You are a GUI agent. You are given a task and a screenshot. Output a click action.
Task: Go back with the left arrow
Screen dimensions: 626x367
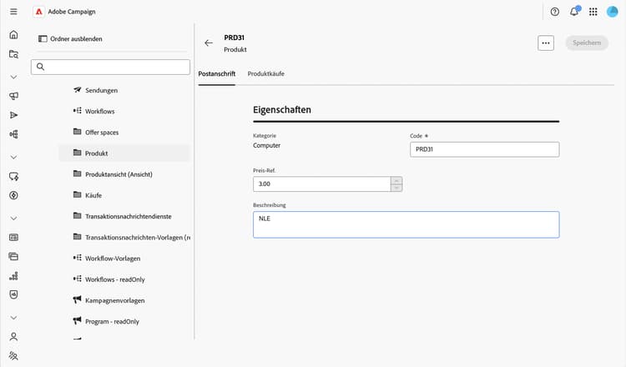(x=209, y=43)
